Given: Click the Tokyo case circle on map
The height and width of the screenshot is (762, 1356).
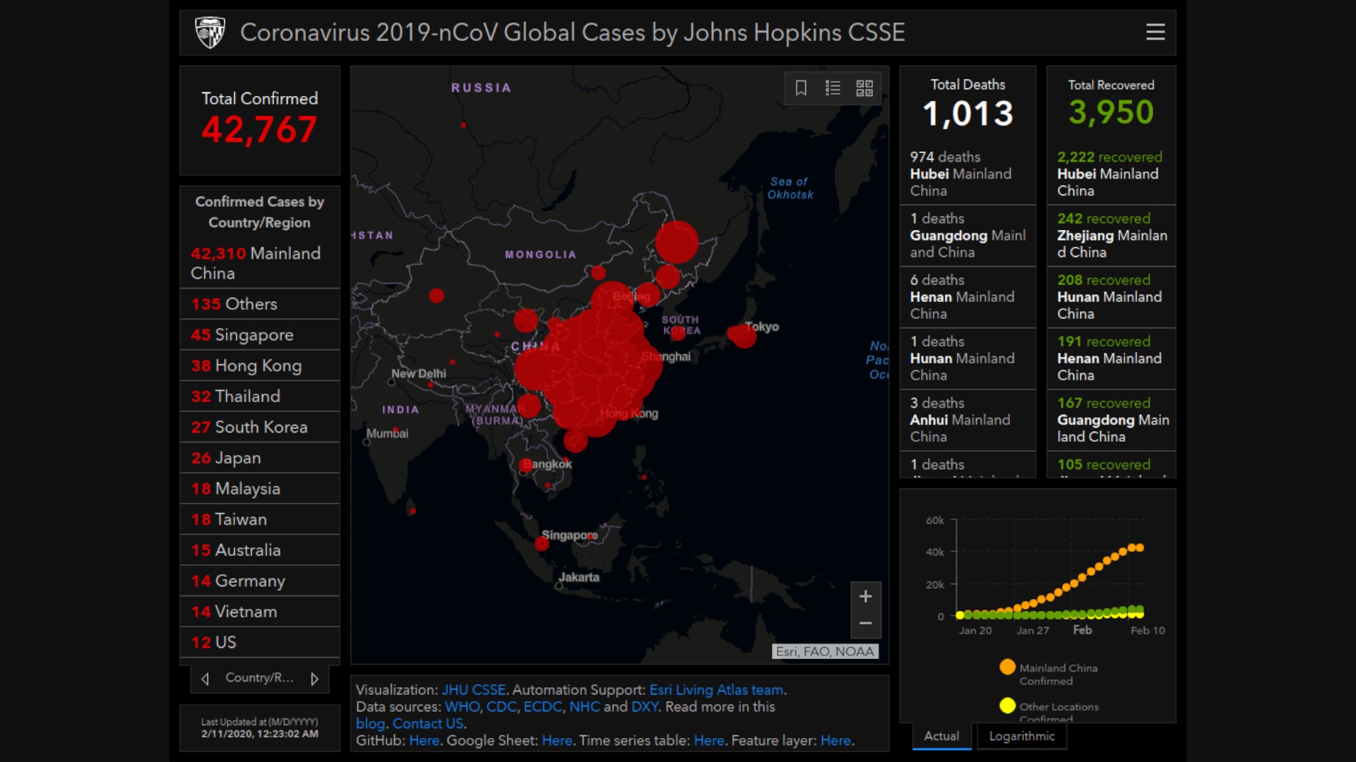Looking at the screenshot, I should pyautogui.click(x=744, y=336).
